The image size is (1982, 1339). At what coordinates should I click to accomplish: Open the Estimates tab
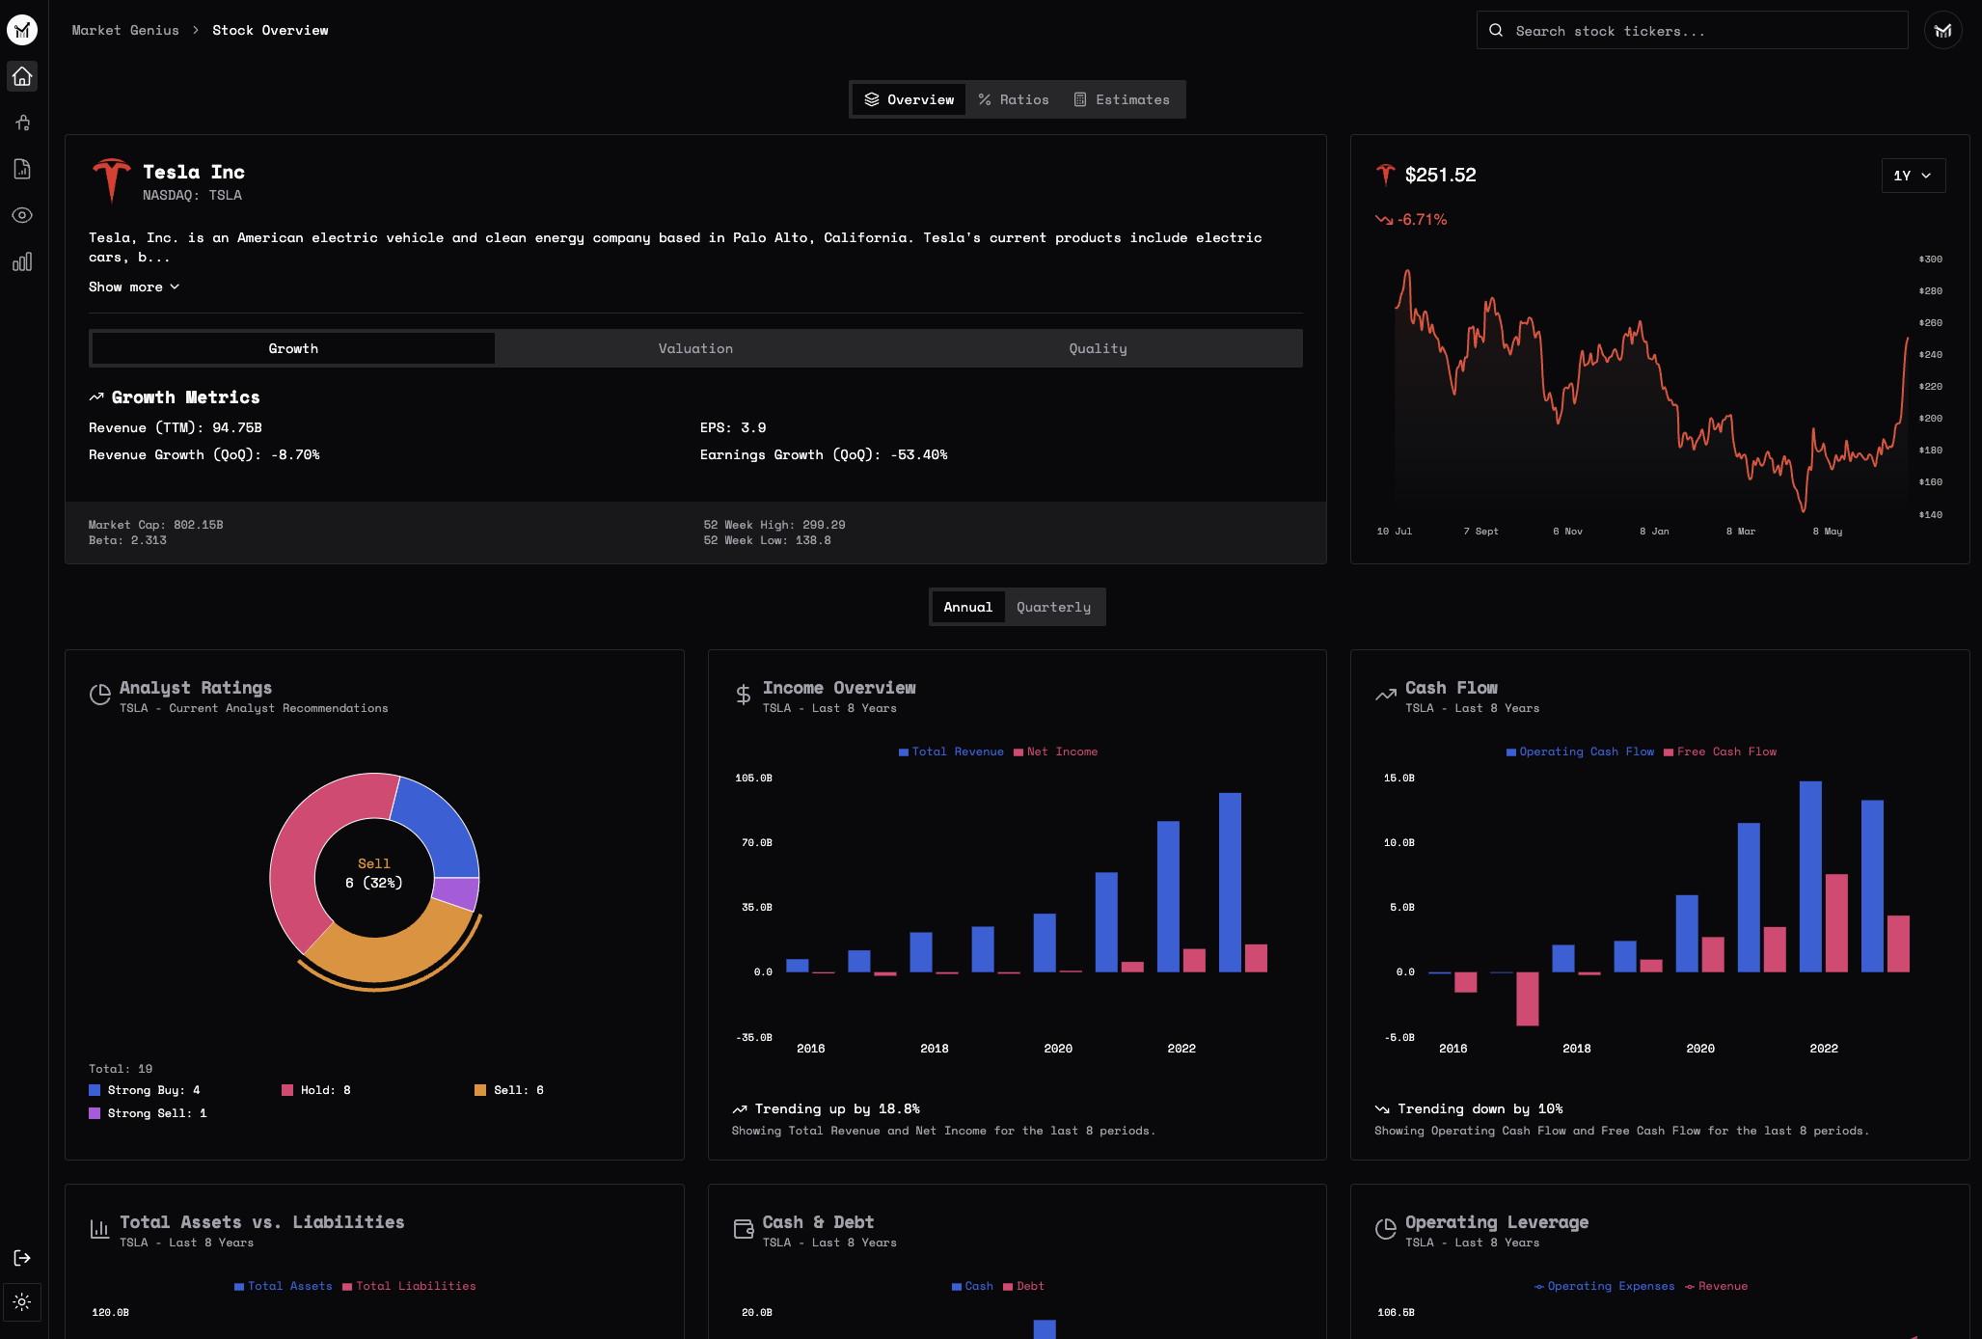click(x=1122, y=99)
